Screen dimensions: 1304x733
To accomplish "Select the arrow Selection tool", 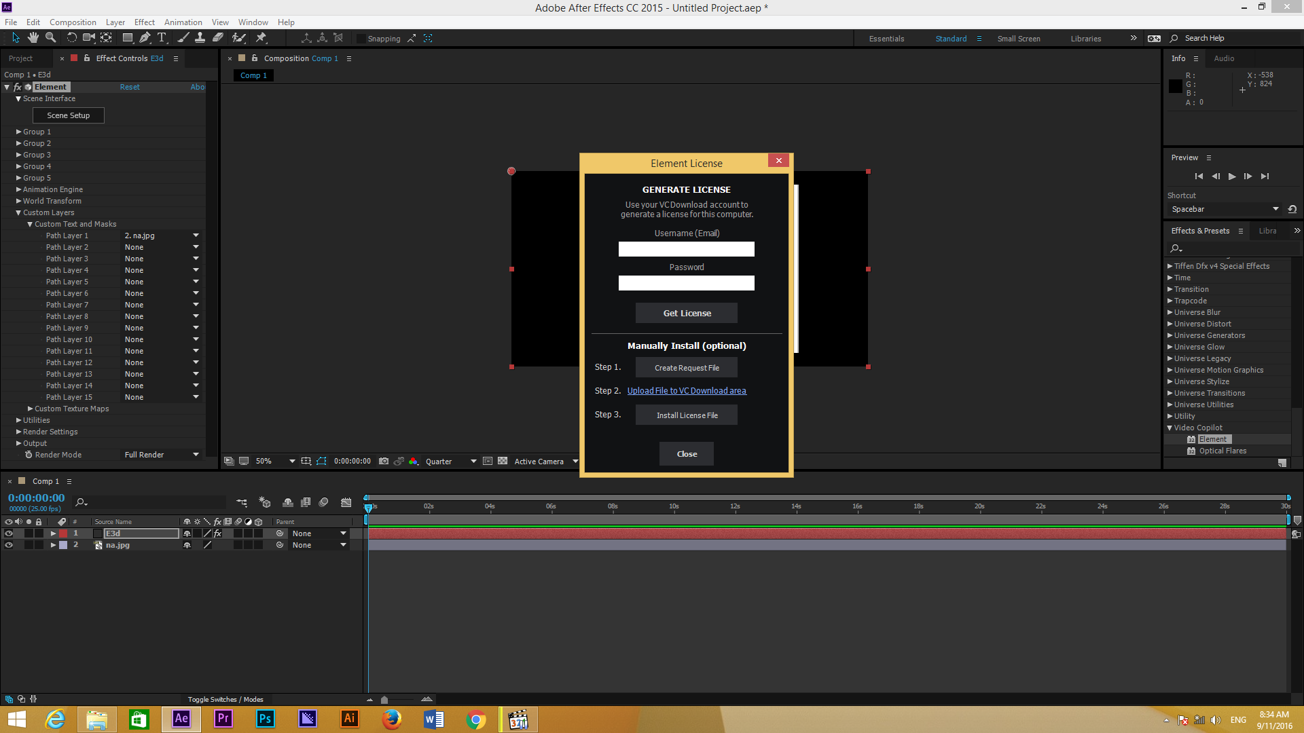I will coord(16,38).
